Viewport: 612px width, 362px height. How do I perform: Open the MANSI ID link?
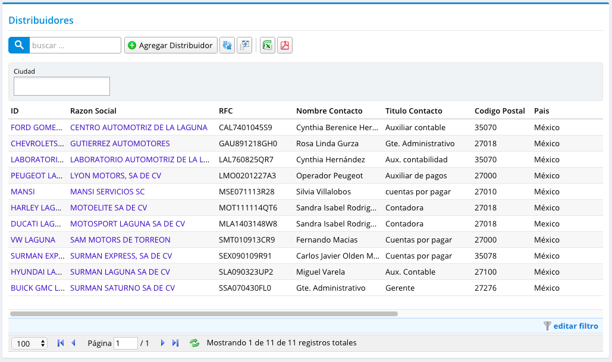tap(23, 191)
